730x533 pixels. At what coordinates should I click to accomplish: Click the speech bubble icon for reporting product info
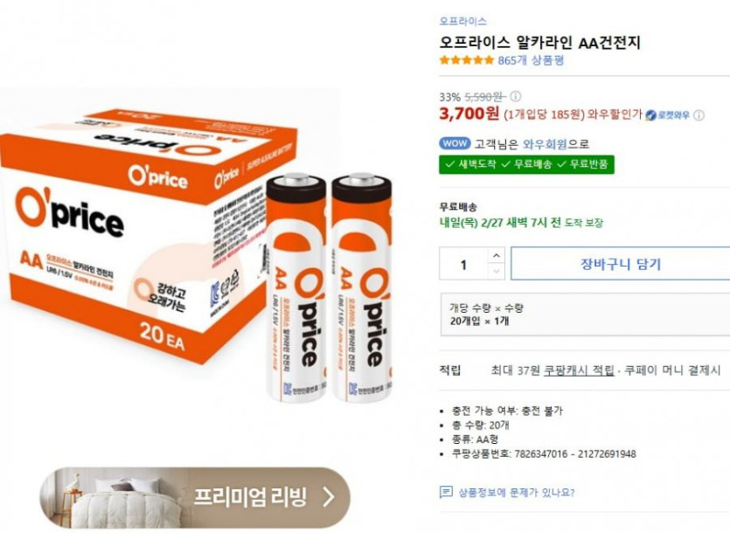[x=446, y=492]
